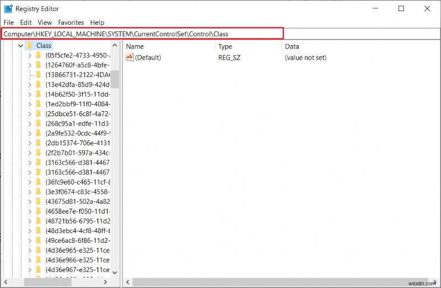Image resolution: width=441 pixels, height=288 pixels.
Task: Open the View menu
Action: point(45,23)
